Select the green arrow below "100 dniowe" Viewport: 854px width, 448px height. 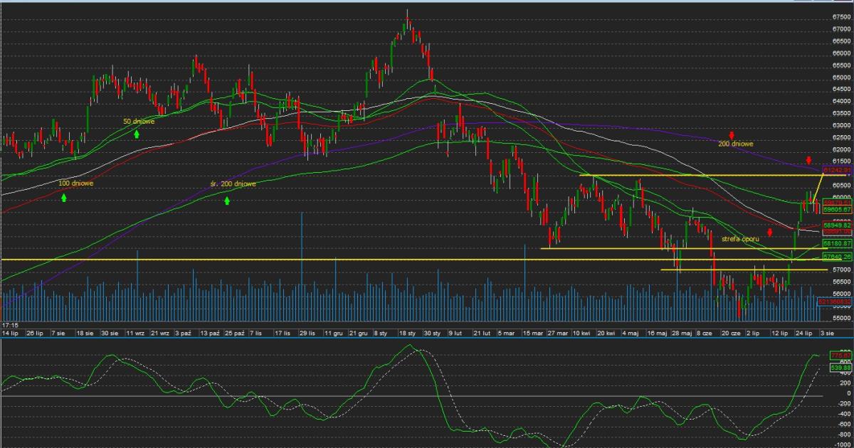(x=63, y=197)
